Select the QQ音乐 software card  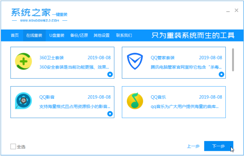174,102
